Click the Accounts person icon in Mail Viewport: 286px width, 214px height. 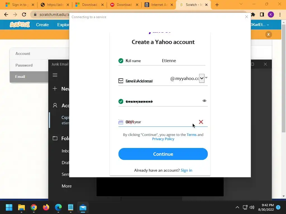pos(55,105)
